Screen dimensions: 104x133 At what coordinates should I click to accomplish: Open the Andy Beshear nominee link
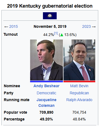47,86
